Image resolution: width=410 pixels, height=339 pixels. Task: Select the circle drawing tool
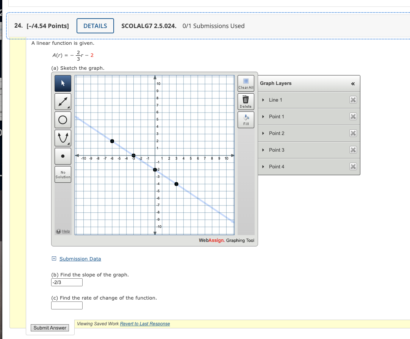[63, 119]
